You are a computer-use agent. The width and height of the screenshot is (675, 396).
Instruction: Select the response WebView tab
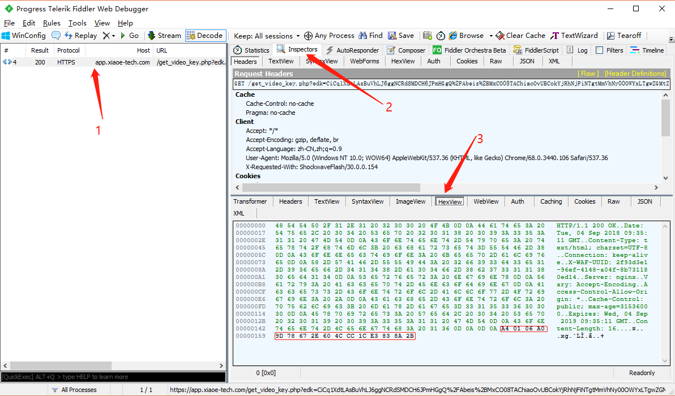click(486, 201)
